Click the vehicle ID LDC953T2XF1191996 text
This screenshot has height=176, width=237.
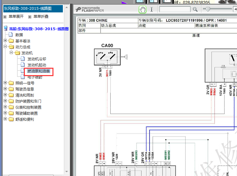tap(184, 20)
